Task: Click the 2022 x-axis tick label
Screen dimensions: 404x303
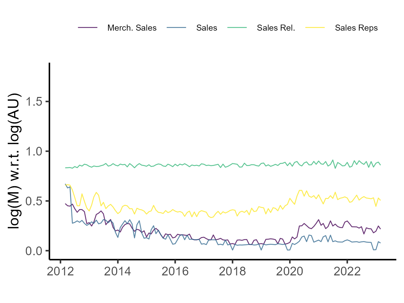Action: [x=347, y=272]
